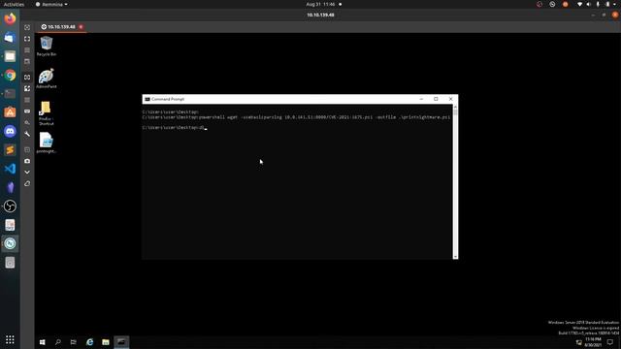
Task: Open Windows Task View
Action: 74,342
